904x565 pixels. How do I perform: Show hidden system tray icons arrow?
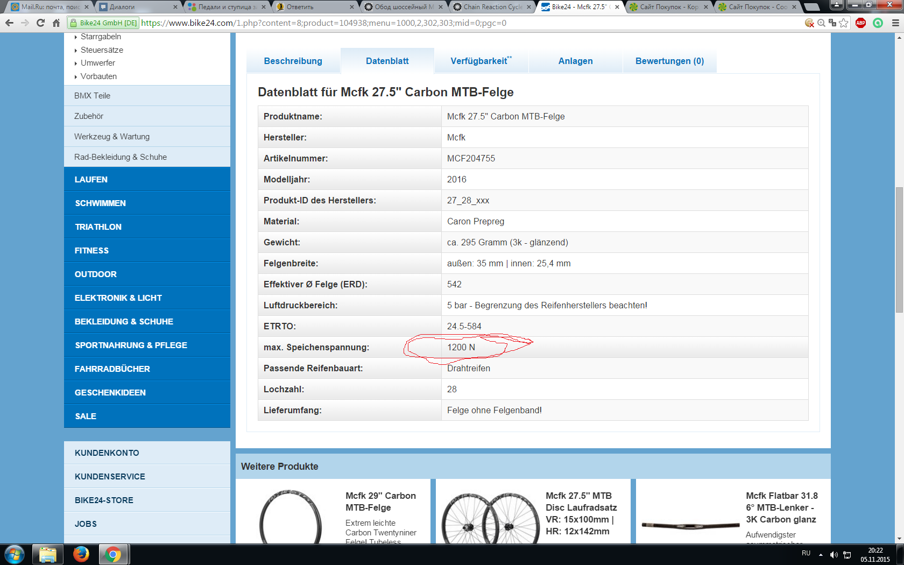coord(821,554)
